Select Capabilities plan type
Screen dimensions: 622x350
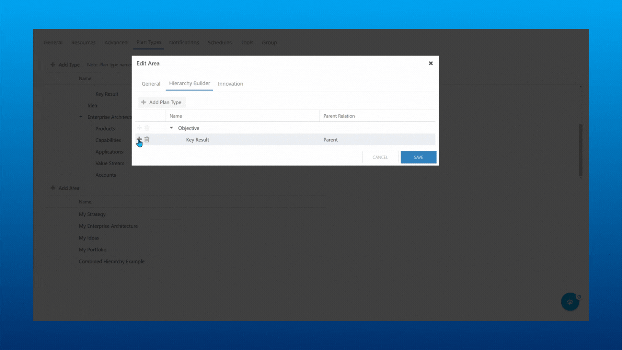(108, 140)
